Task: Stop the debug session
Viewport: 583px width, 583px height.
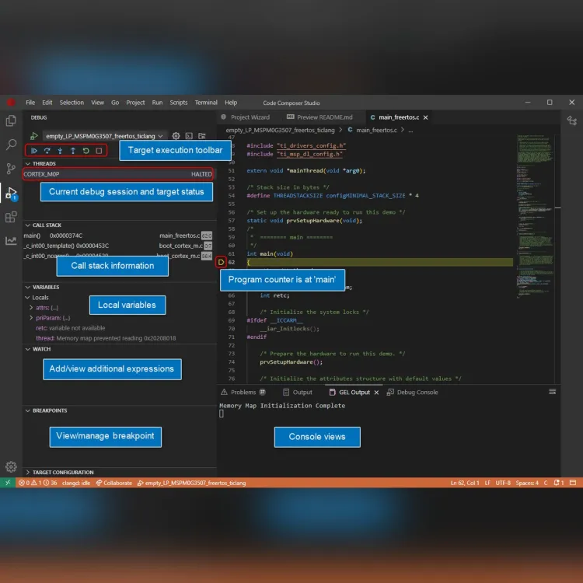Action: coord(99,151)
